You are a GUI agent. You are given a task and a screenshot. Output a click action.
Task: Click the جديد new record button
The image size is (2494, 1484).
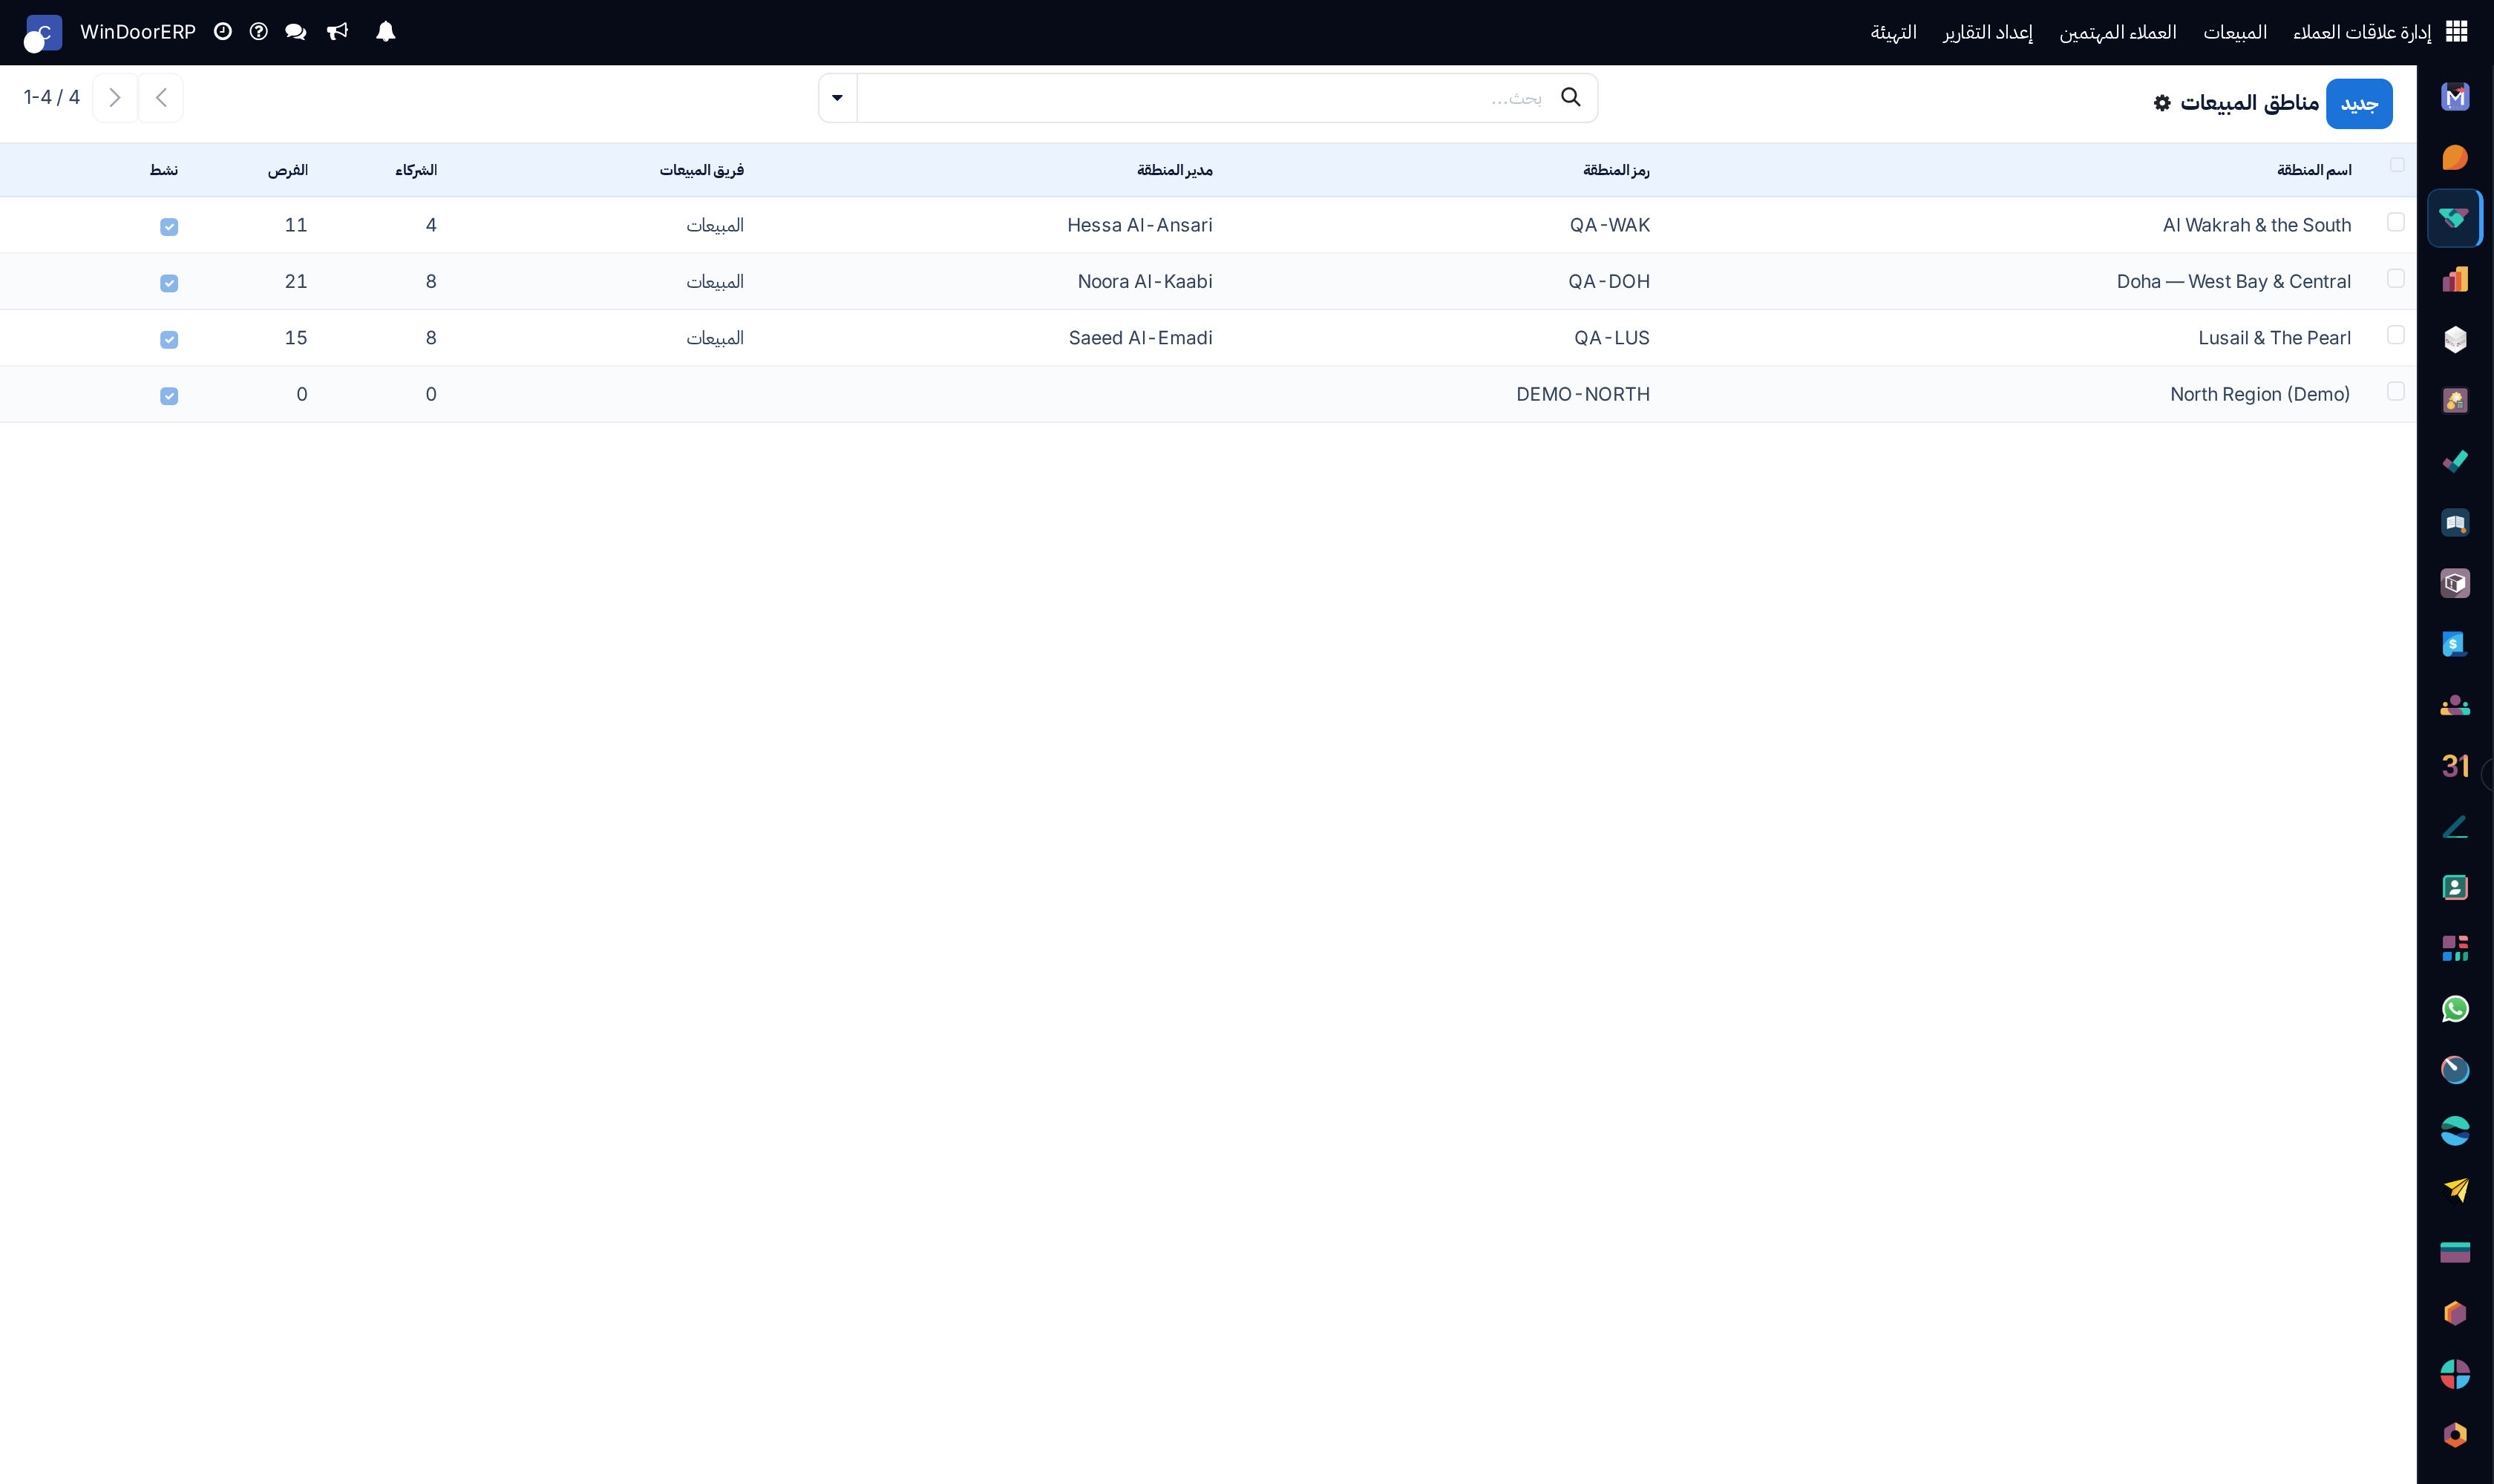pyautogui.click(x=2359, y=104)
